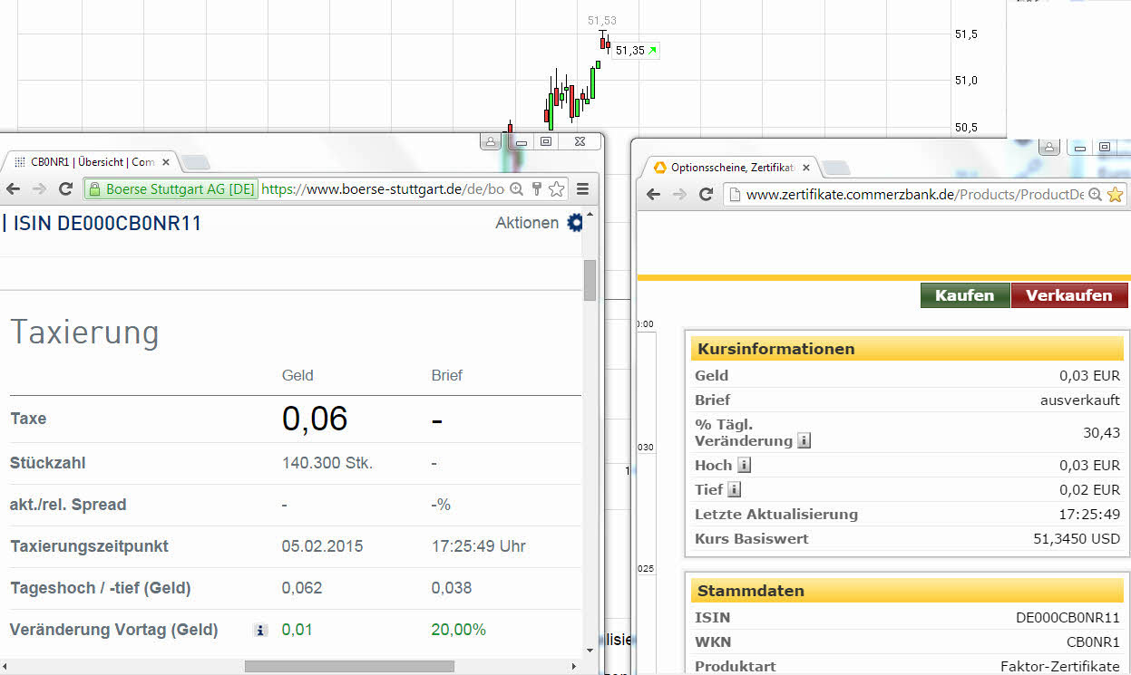Click the Stammdaten section header
This screenshot has height=675, width=1131.
click(x=907, y=591)
